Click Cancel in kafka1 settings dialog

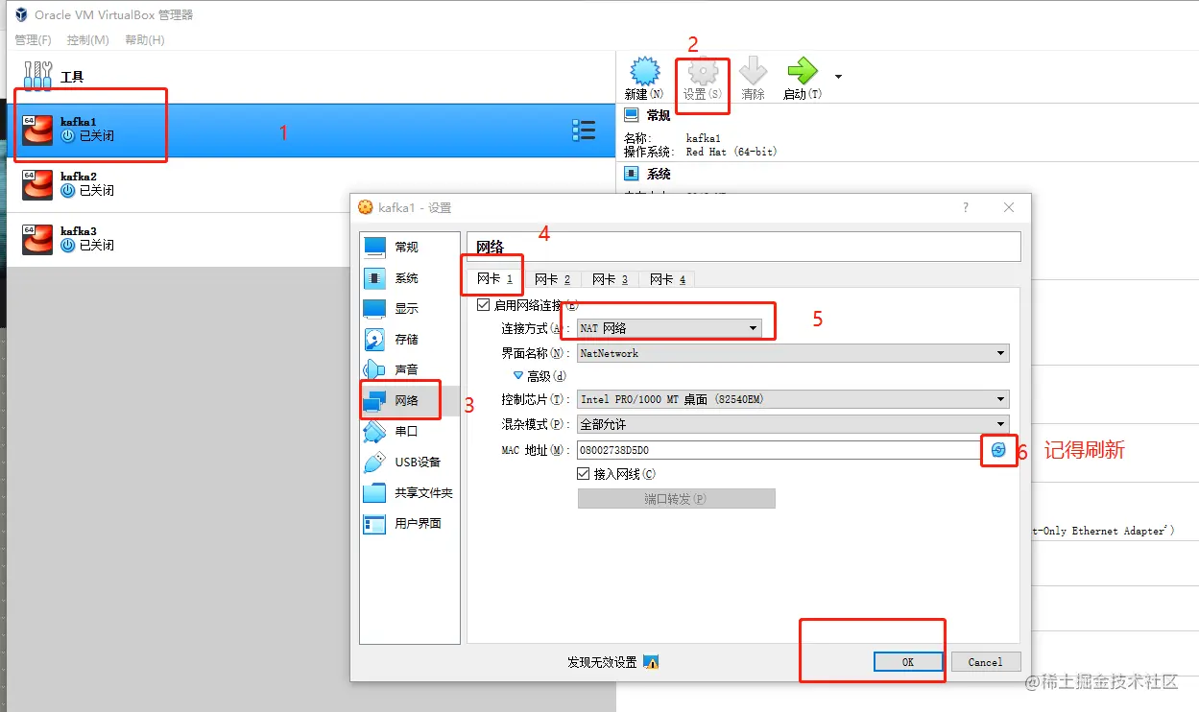[986, 662]
